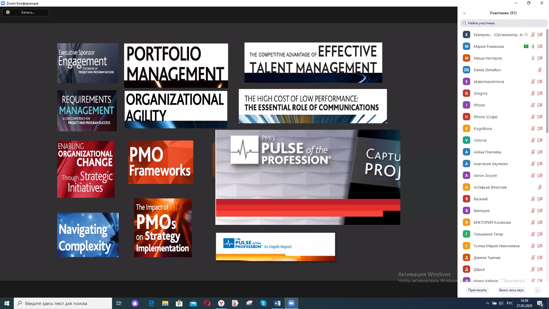
Task: Click the Пригласить button
Action: point(477,290)
